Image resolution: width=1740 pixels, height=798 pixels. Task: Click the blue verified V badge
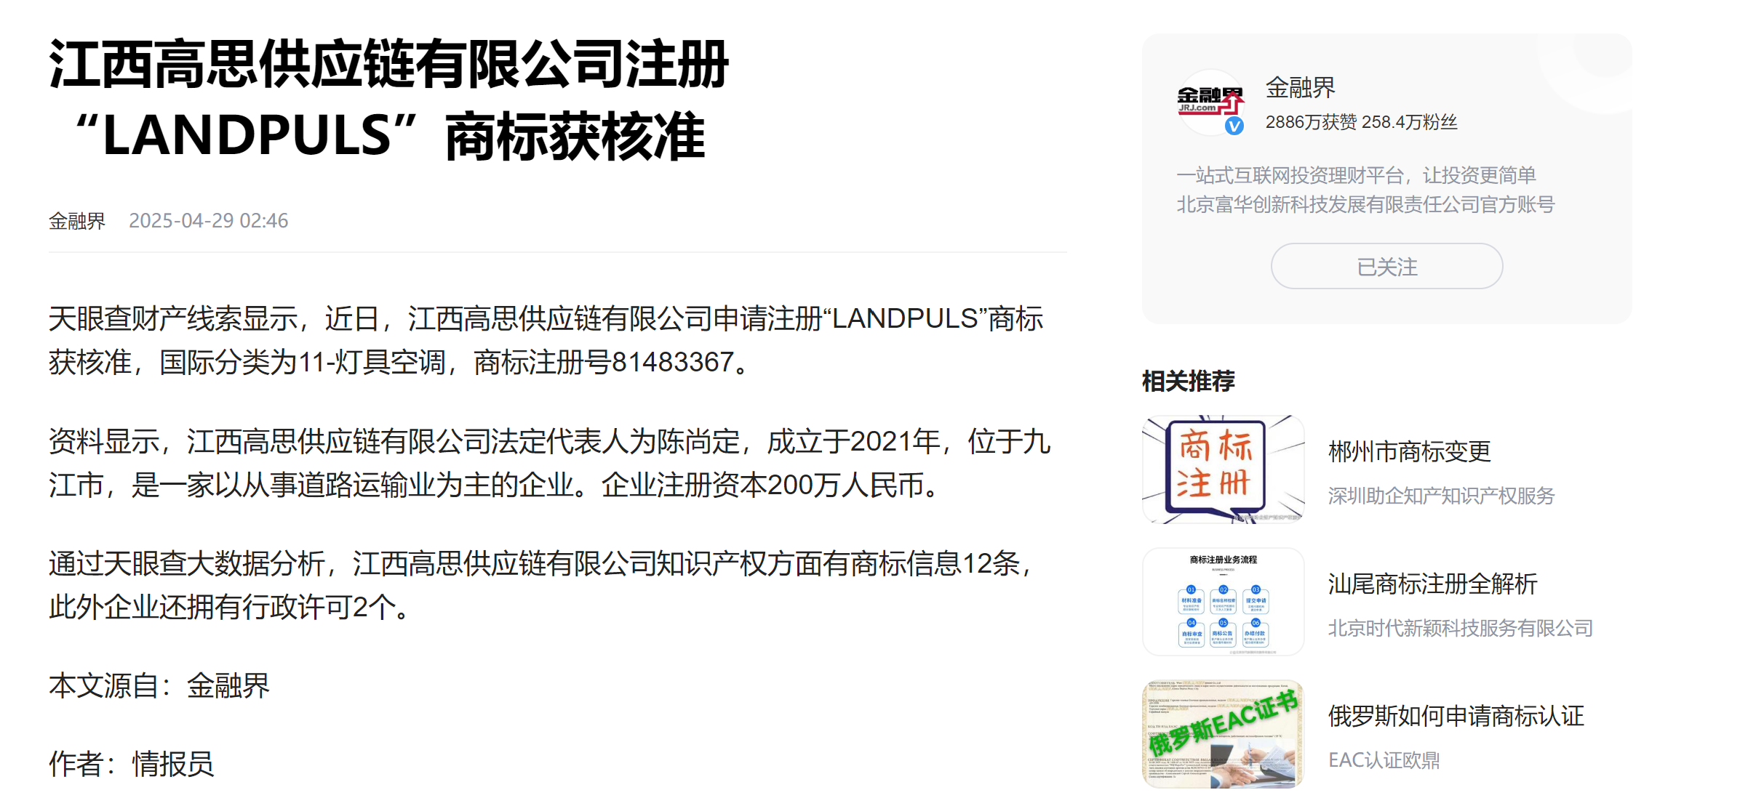1234,126
